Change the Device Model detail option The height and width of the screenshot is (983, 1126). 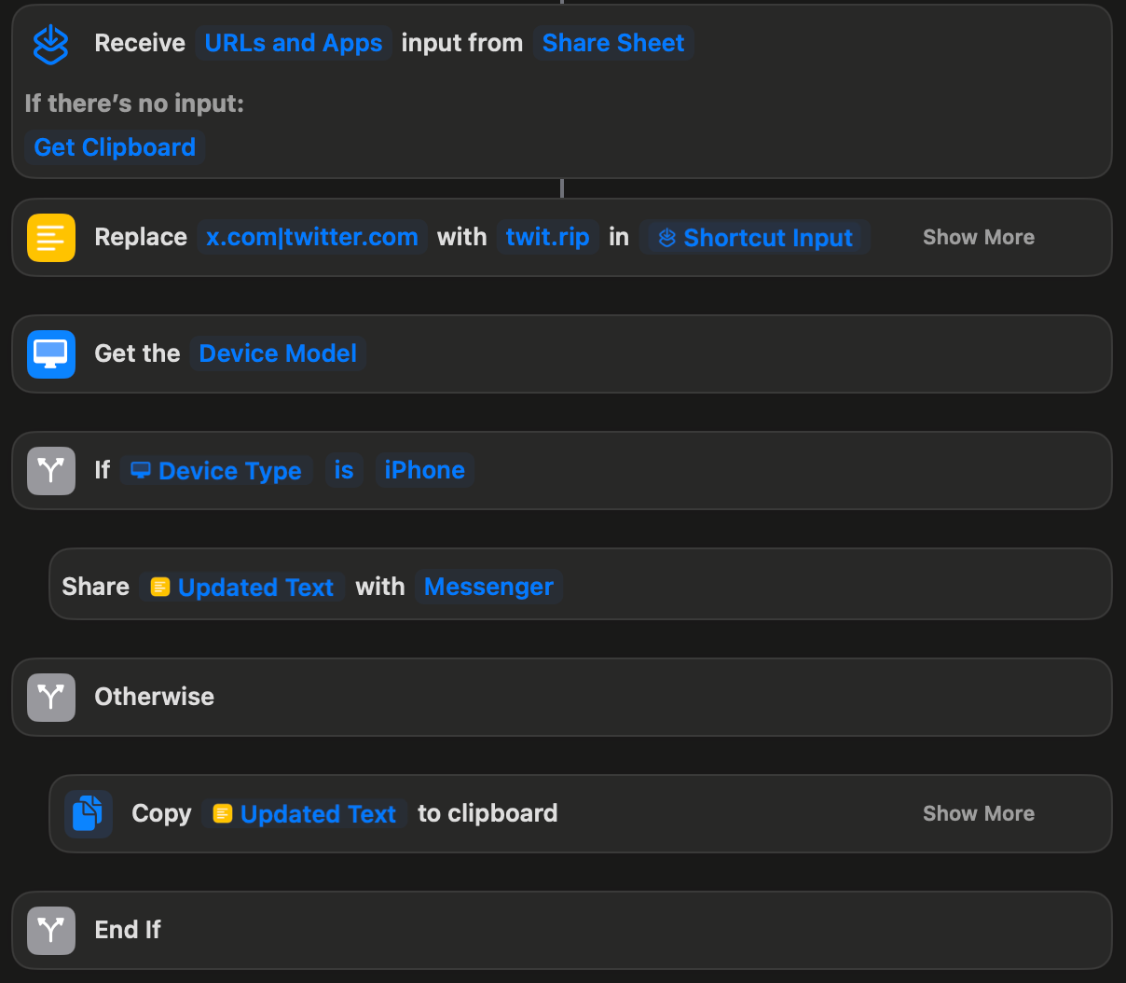[x=278, y=354]
